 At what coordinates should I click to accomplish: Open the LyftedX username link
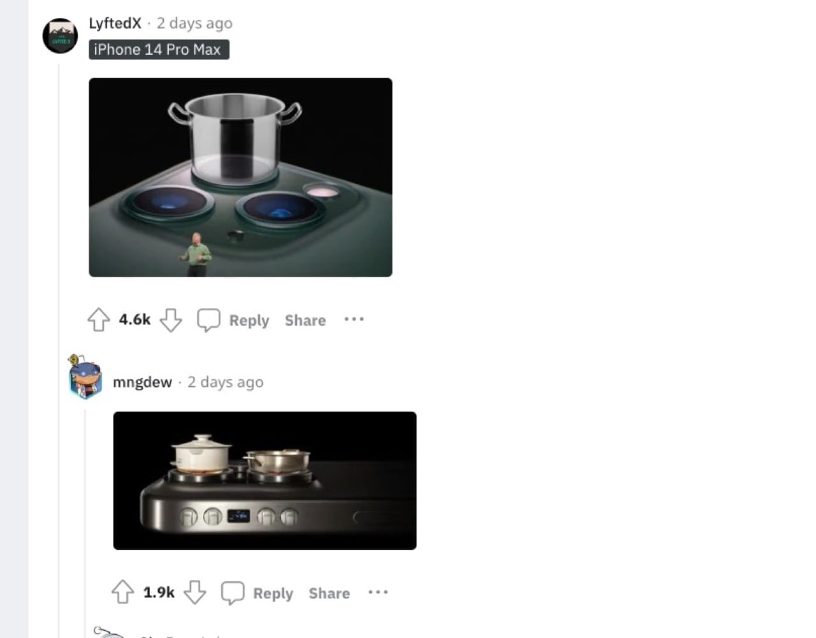115,23
